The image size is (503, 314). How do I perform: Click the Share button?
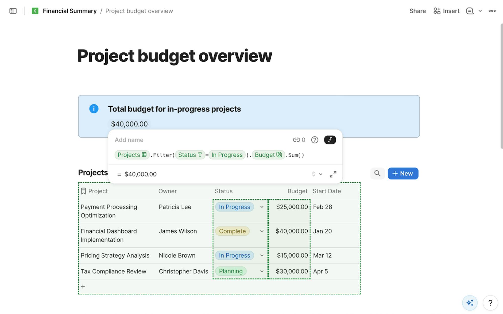coord(417,11)
